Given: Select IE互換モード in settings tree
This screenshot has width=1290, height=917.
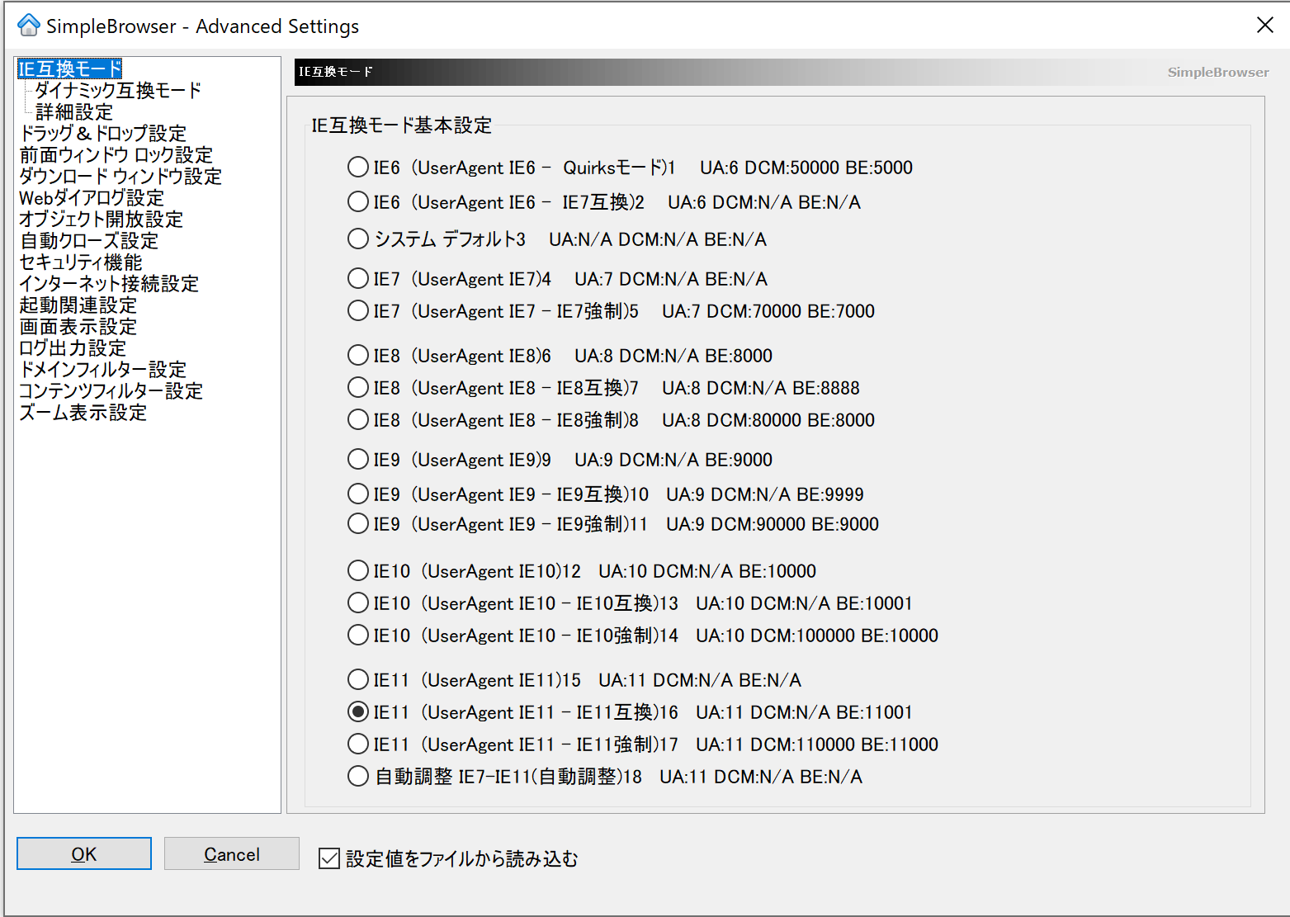Looking at the screenshot, I should pyautogui.click(x=70, y=69).
